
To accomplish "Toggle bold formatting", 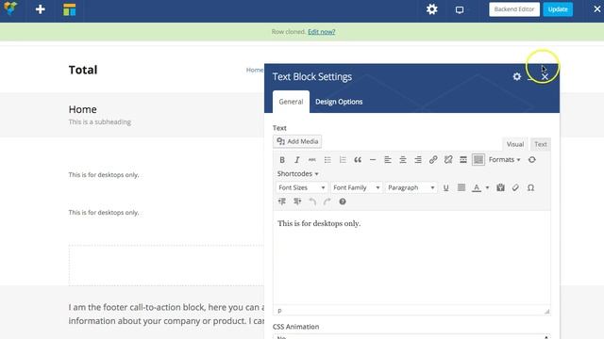I will pyautogui.click(x=282, y=160).
